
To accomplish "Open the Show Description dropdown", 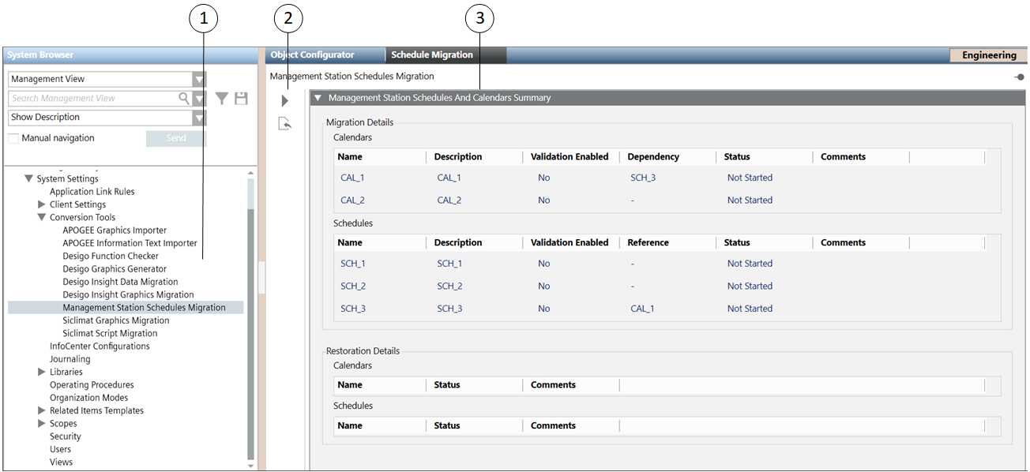I will point(199,118).
